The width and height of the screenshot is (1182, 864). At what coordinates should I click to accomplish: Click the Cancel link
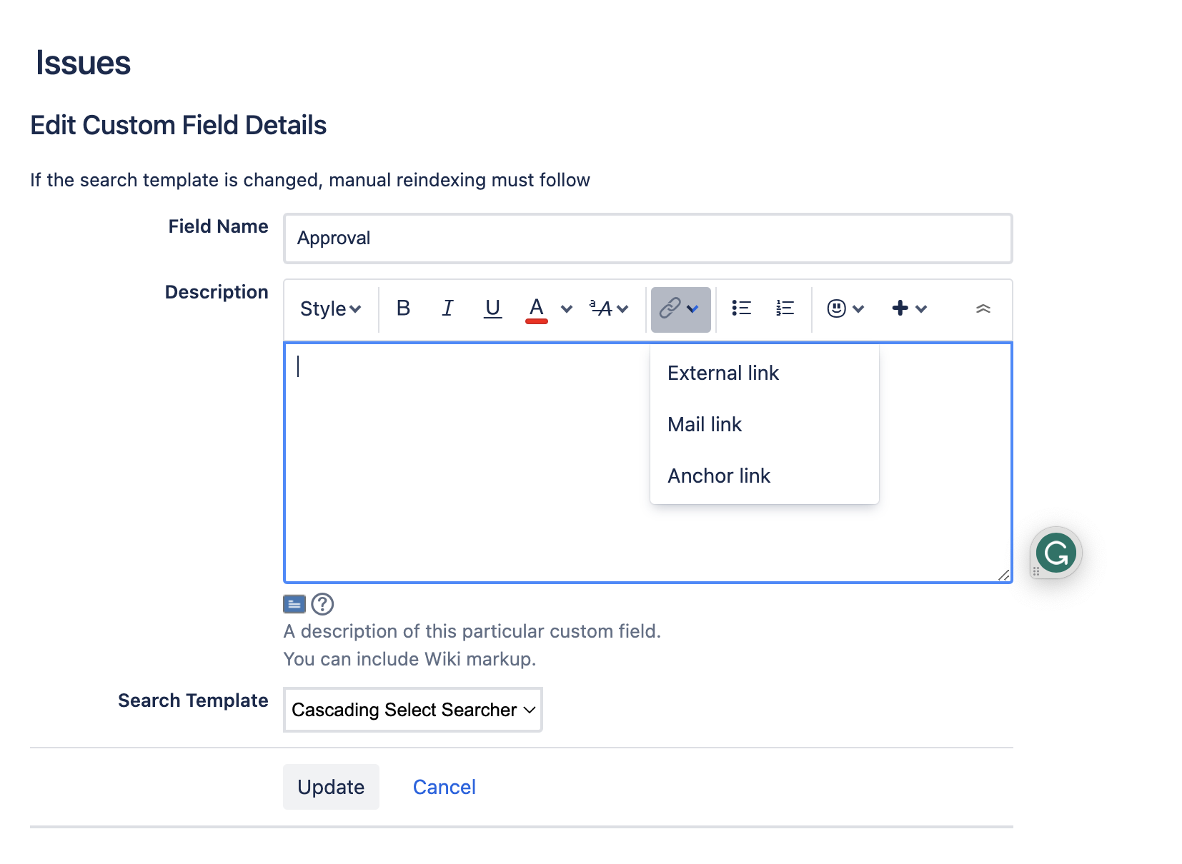pyautogui.click(x=445, y=787)
